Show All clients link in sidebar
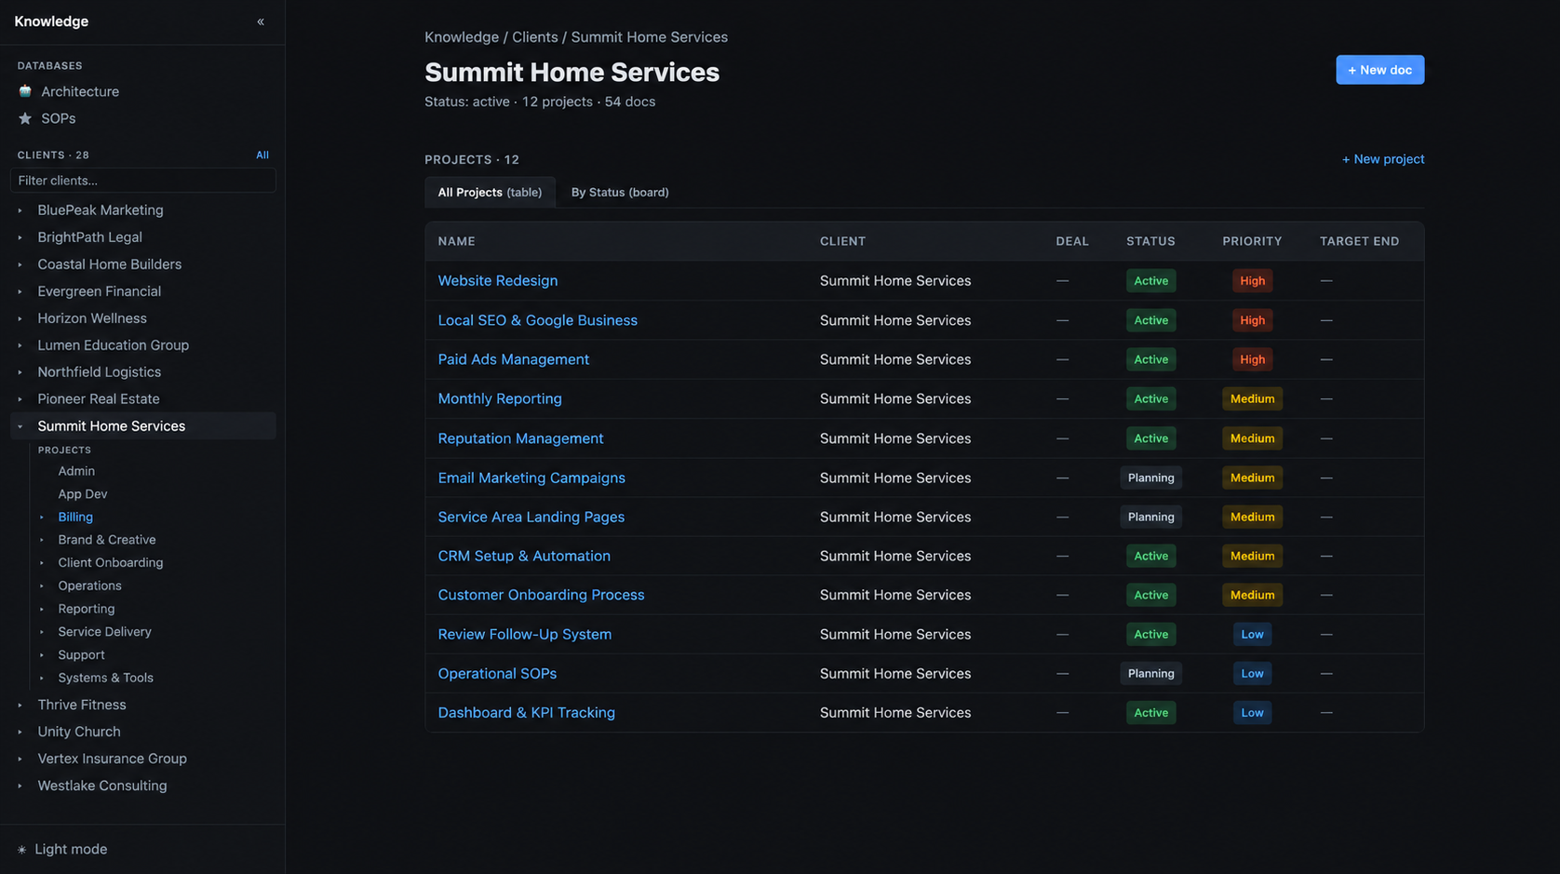 [x=262, y=155]
